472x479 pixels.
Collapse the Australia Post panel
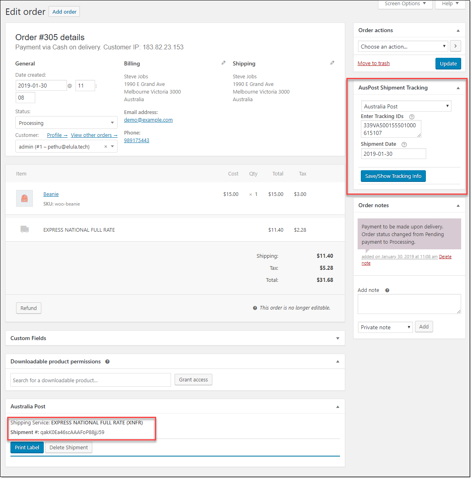click(338, 407)
